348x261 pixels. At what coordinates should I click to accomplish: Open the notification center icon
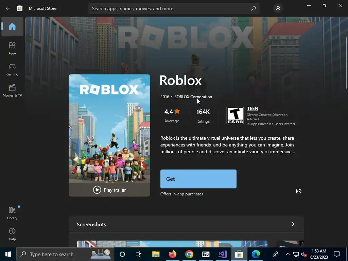tap(337, 254)
